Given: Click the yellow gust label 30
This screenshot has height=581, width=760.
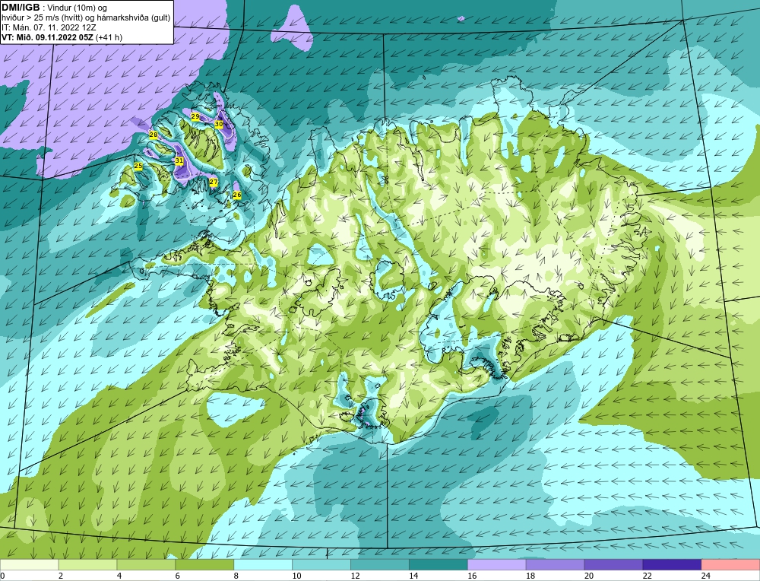Looking at the screenshot, I should pos(219,124).
